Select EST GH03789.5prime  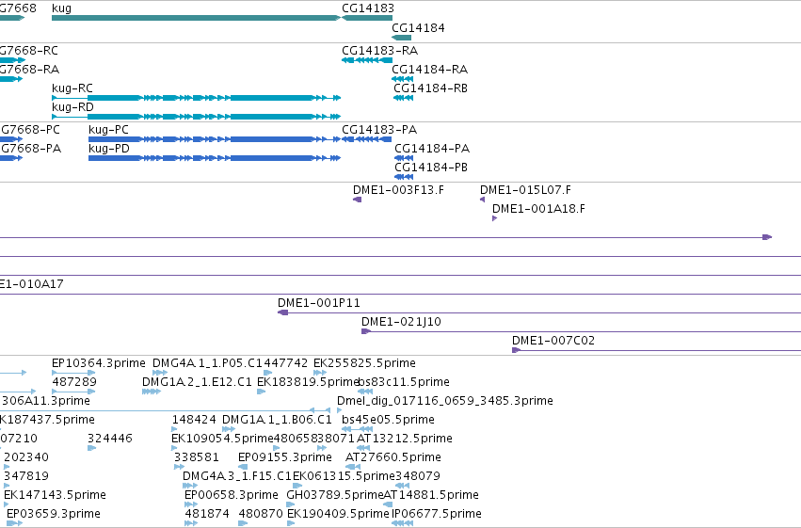(x=291, y=504)
